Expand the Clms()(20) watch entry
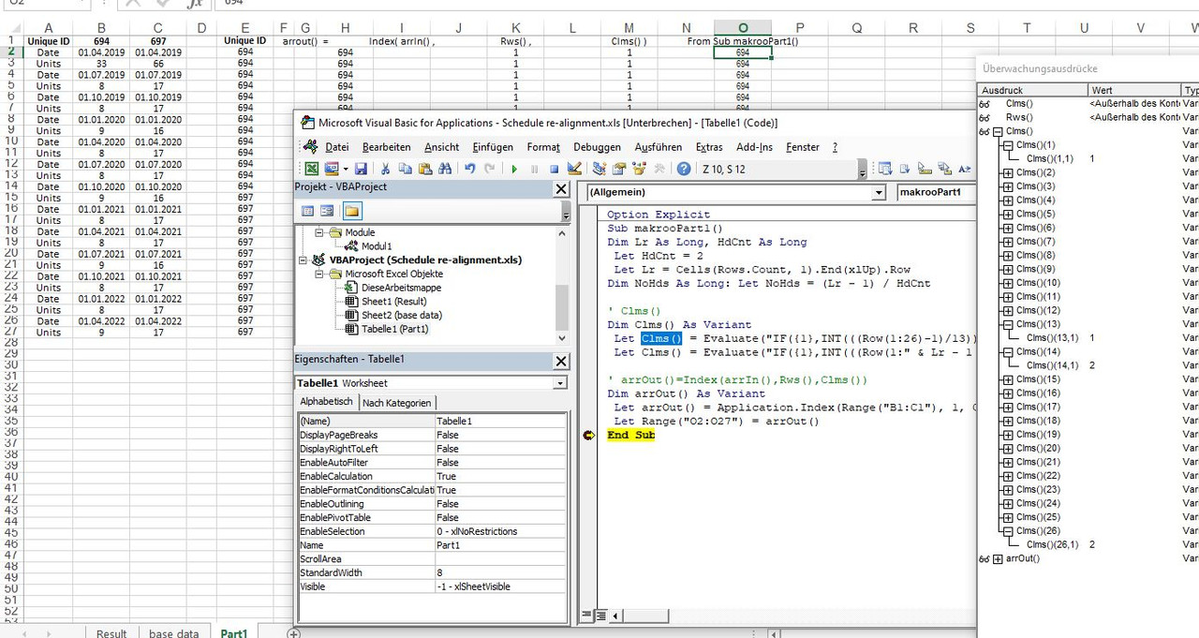 pyautogui.click(x=1008, y=449)
